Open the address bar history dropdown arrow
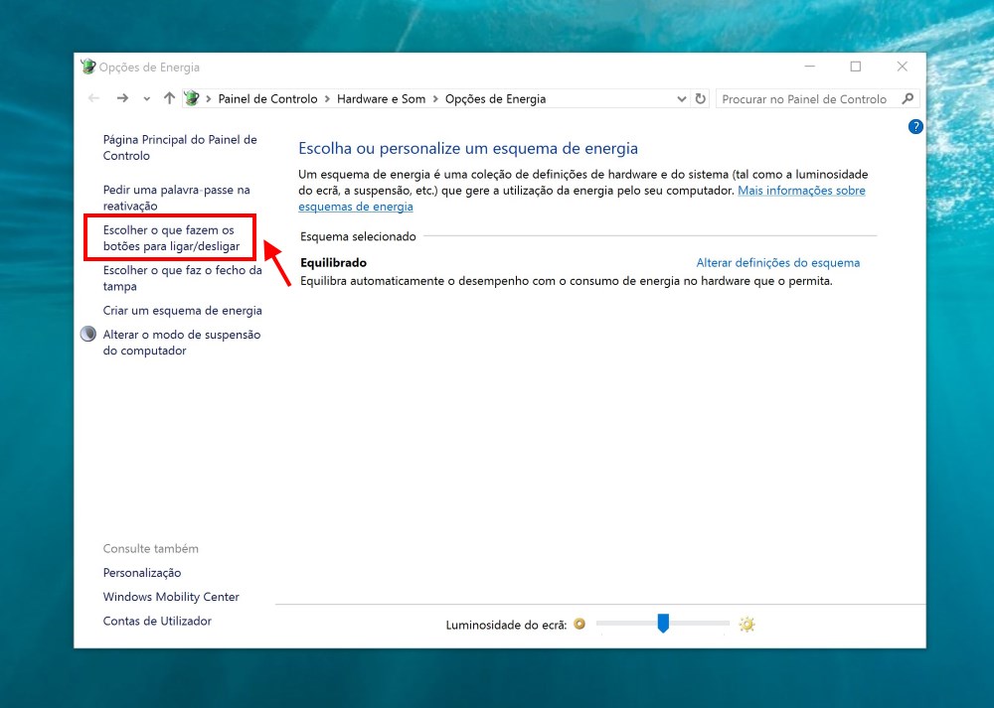994x708 pixels. 682,98
